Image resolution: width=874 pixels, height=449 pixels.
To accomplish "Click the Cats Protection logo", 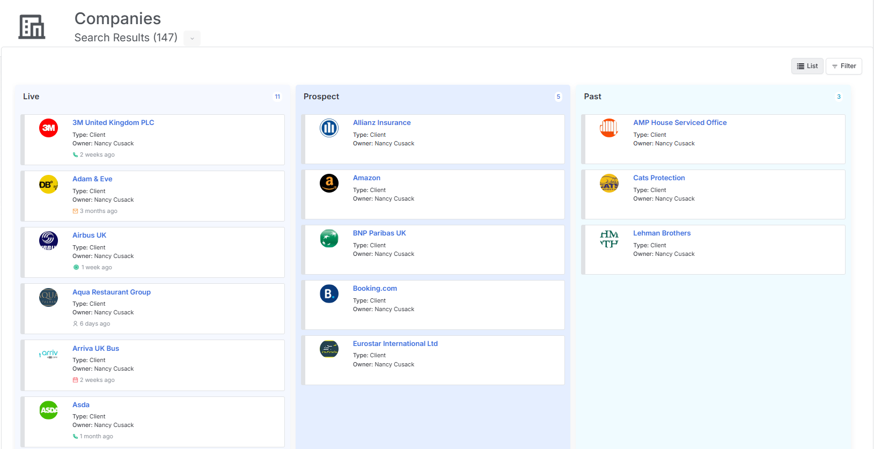I will [609, 183].
